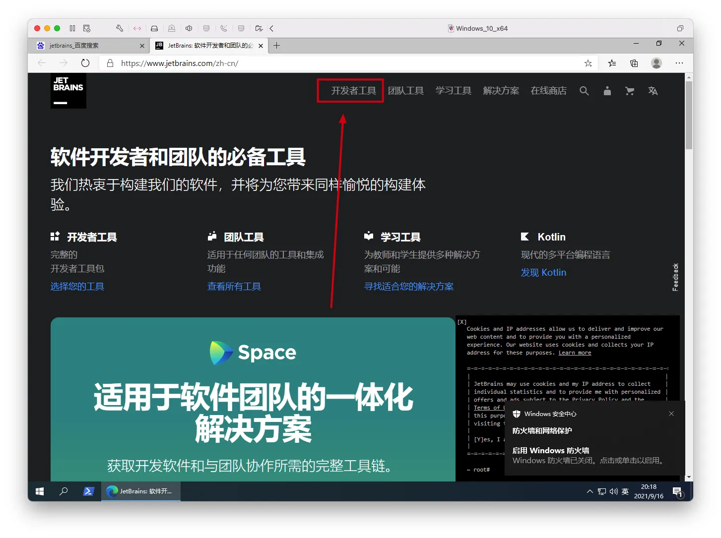This screenshot has height=538, width=721.
Task: Click the Edge JetBrains taskbar button
Action: pyautogui.click(x=141, y=491)
